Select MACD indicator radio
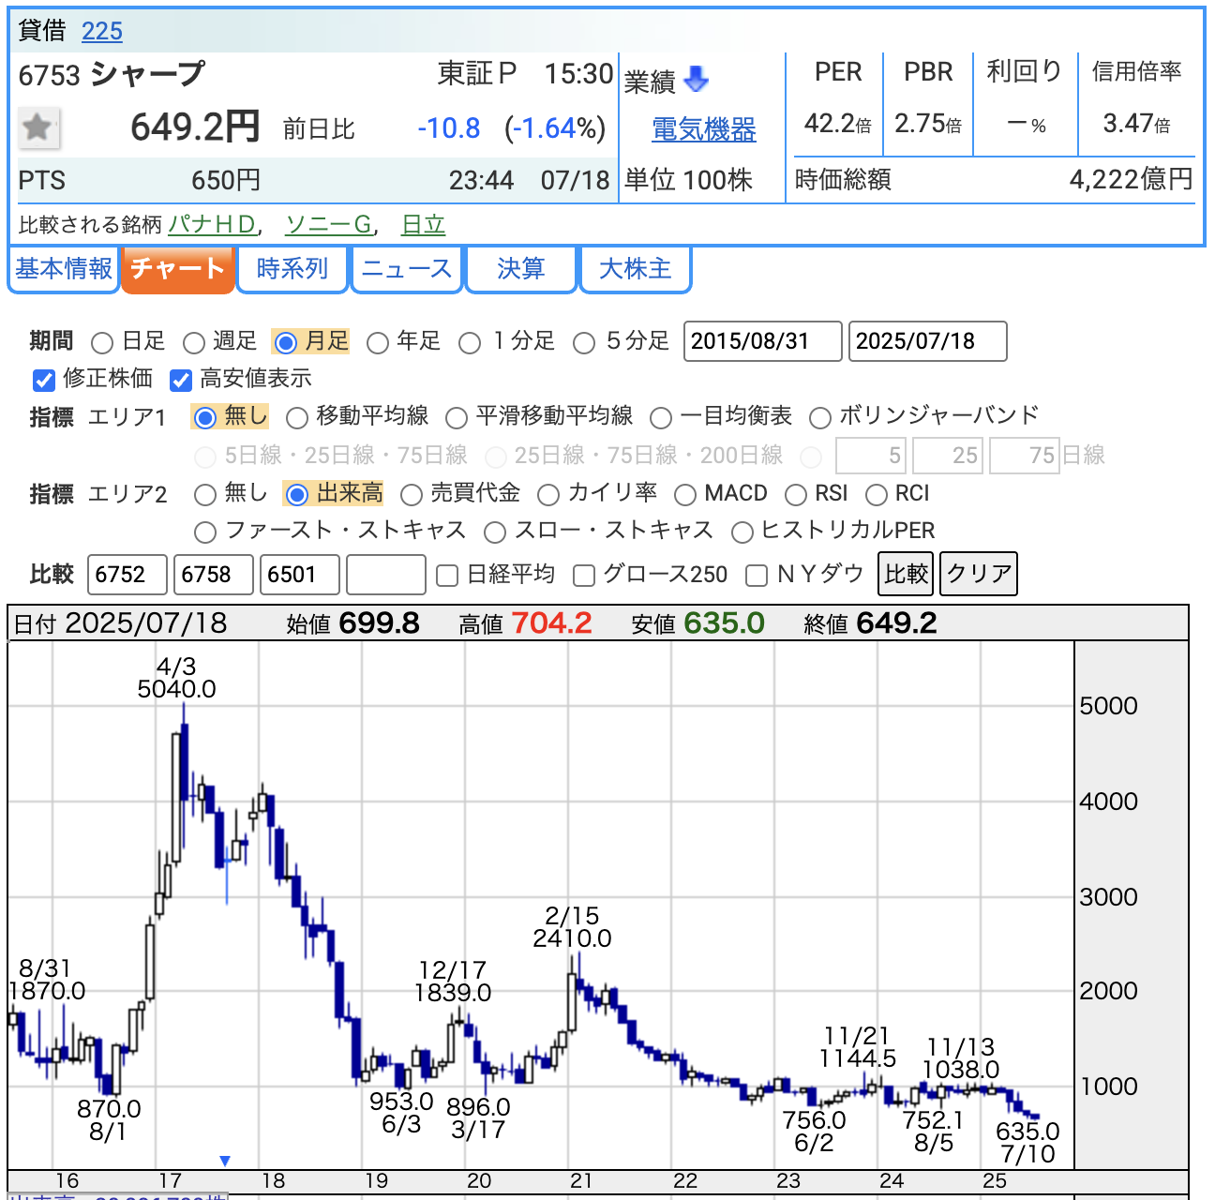1215x1200 pixels. (x=685, y=494)
